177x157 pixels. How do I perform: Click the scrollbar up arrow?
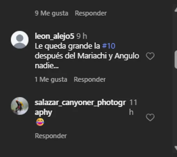coord(176,9)
